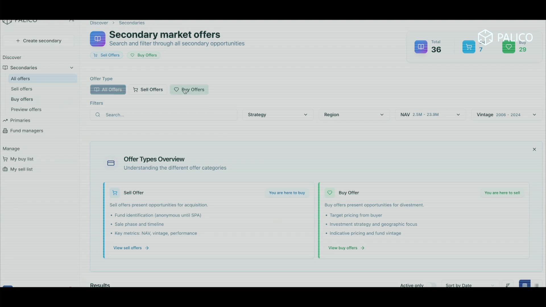
Task: Toggle the Active only switch
Action: [x=431, y=285]
